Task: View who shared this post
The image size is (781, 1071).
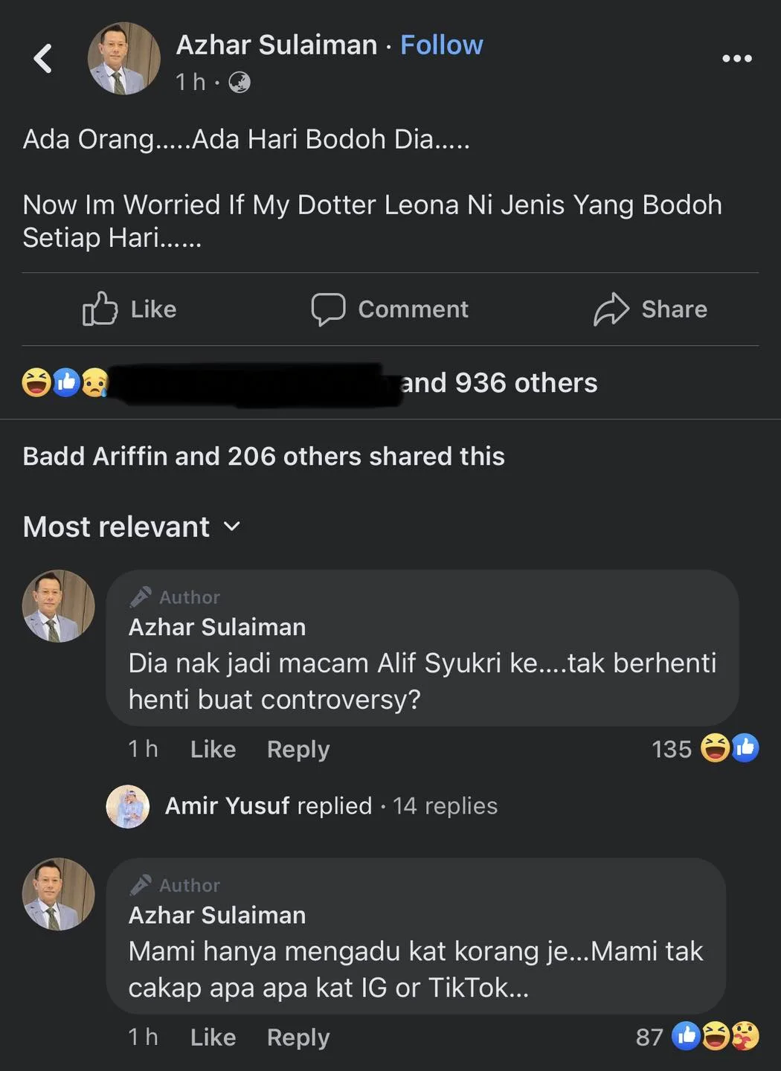Action: coord(263,456)
